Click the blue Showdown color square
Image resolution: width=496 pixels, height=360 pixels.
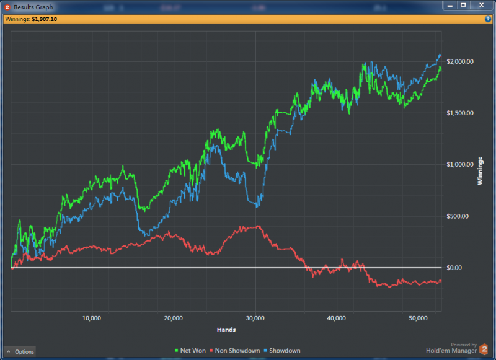(265, 351)
